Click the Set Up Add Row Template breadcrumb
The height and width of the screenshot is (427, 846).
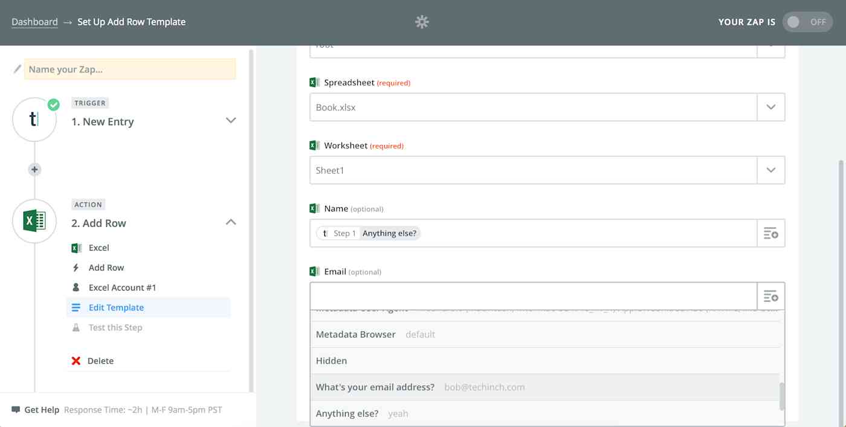click(132, 22)
